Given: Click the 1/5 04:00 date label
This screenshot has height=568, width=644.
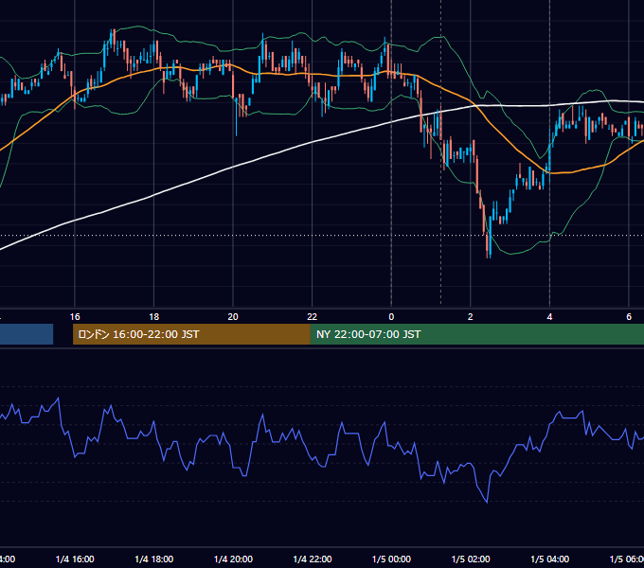Looking at the screenshot, I should (550, 559).
